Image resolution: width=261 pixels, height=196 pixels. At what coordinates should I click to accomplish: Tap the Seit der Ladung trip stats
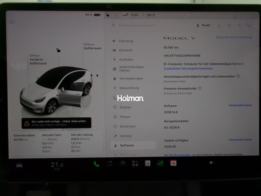click(x=82, y=143)
